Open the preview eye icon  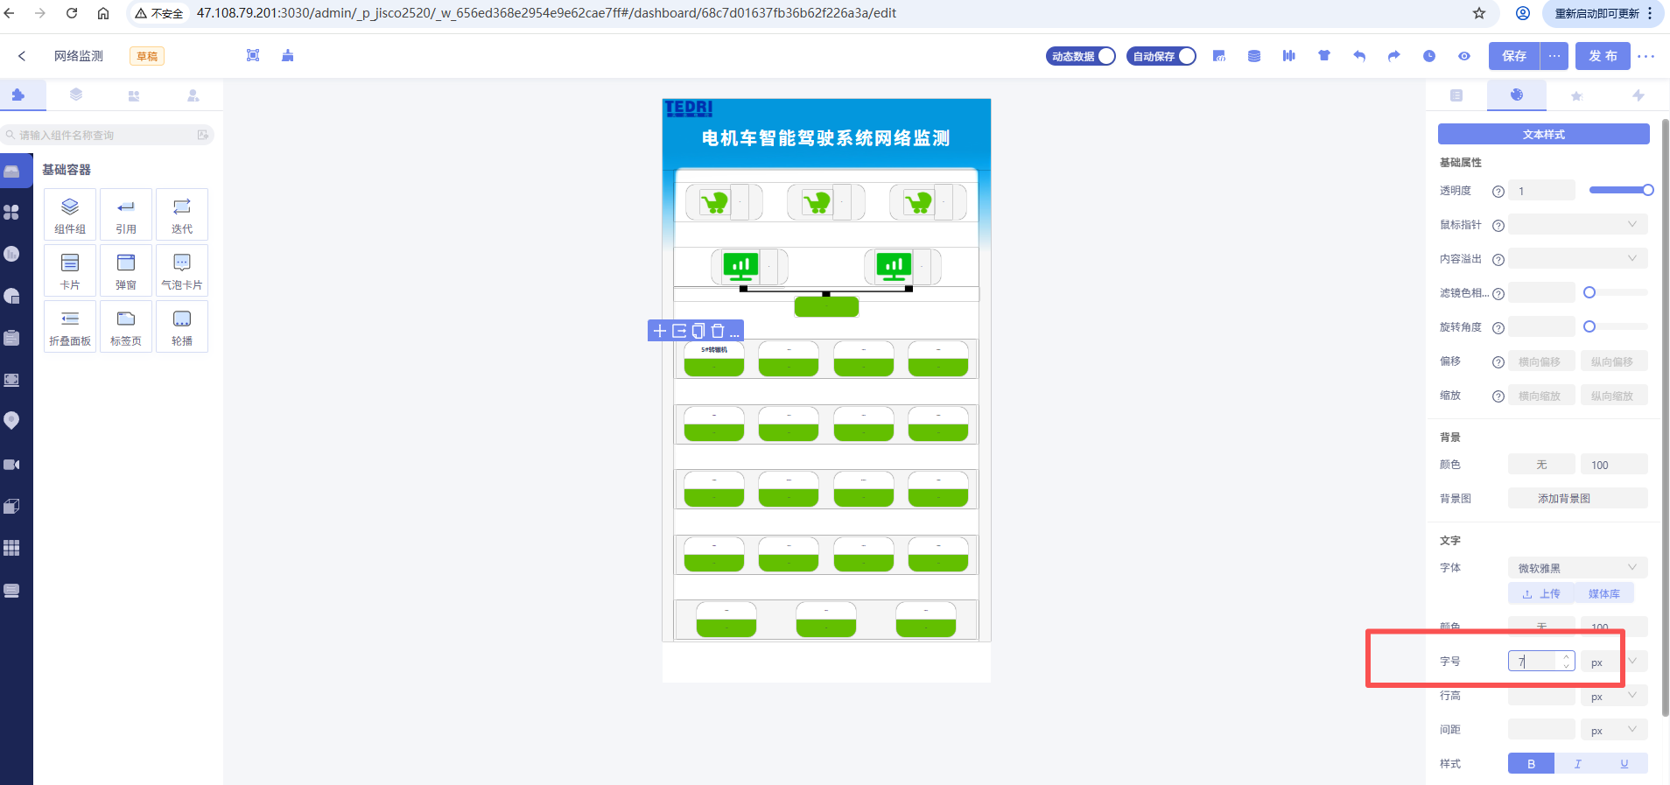(1464, 56)
